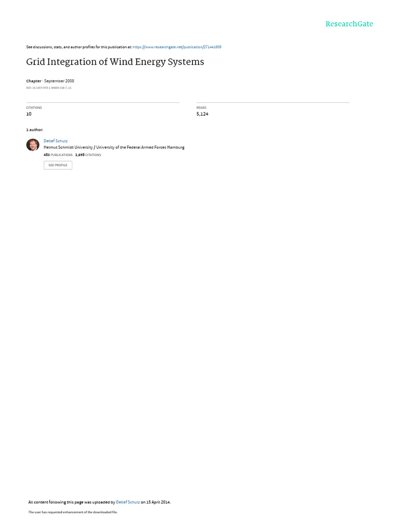Click the 483 PUBLICATIONS stat
Viewport: 393px width, 524px height.
(58, 155)
